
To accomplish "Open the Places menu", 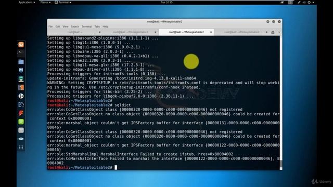I will point(45,2).
